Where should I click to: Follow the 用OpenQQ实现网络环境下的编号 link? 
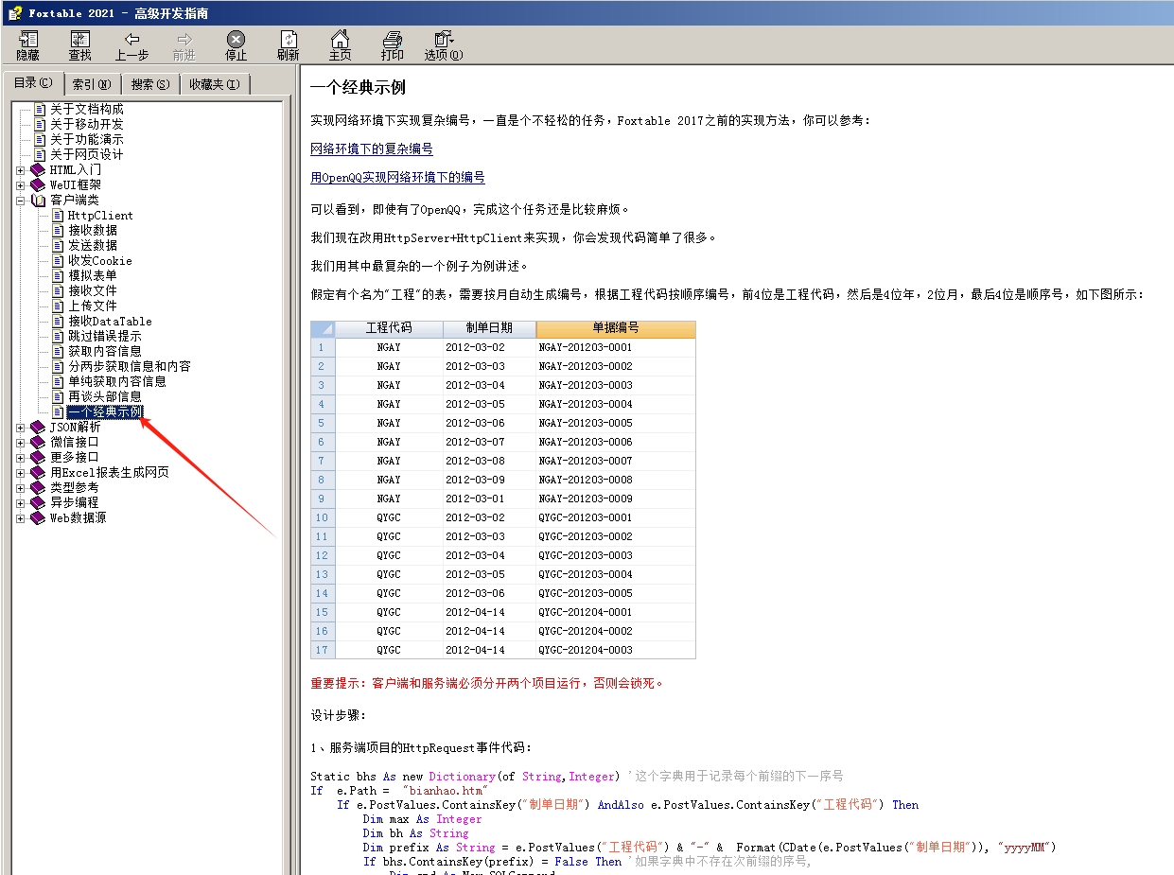tap(397, 178)
